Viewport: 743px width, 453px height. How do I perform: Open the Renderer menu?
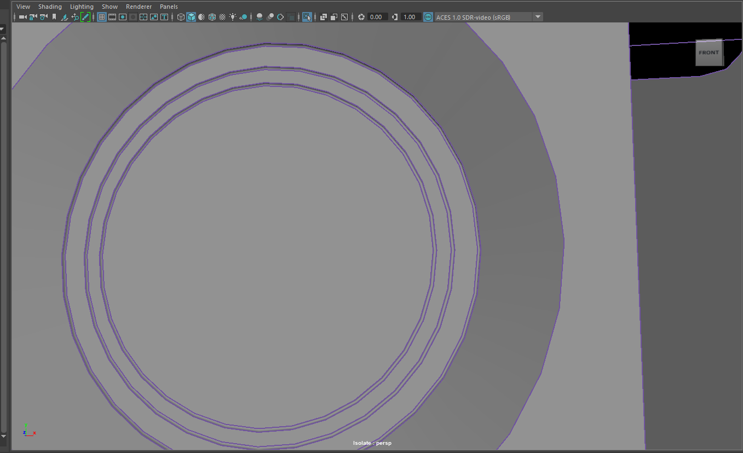pyautogui.click(x=139, y=7)
